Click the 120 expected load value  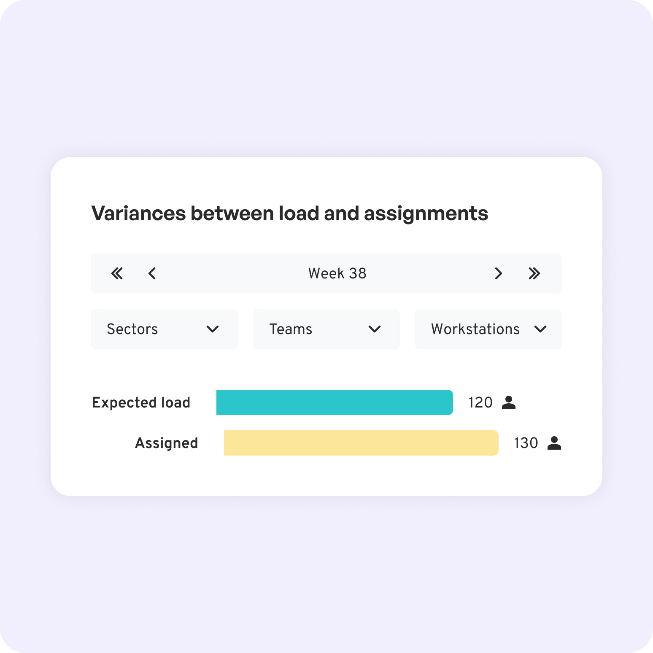[x=480, y=402]
